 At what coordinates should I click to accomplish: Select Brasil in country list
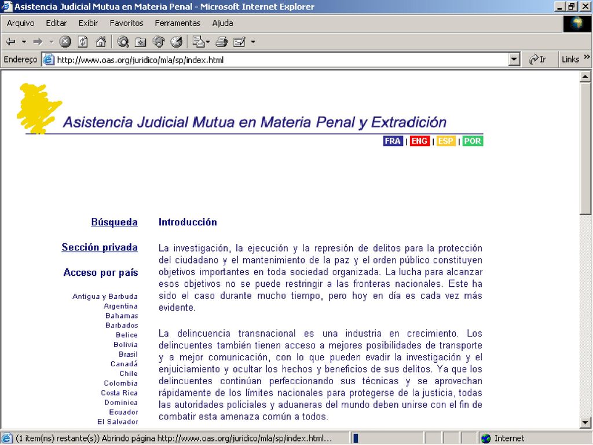coord(128,354)
